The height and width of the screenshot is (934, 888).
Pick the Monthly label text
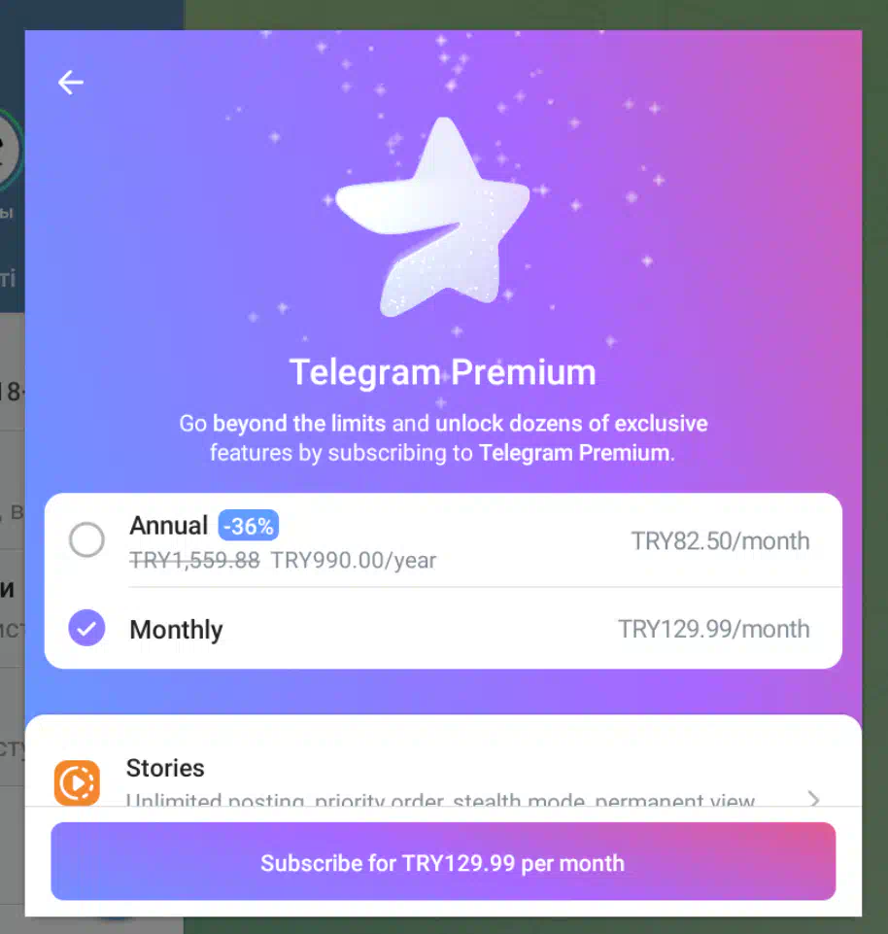pos(176,630)
